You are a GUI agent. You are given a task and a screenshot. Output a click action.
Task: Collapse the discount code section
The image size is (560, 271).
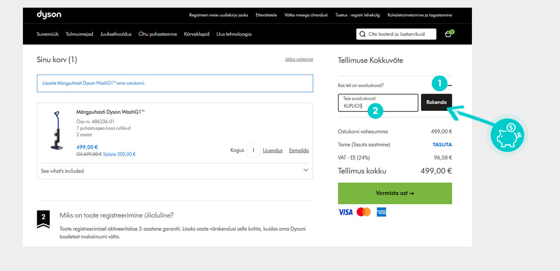coord(449,85)
